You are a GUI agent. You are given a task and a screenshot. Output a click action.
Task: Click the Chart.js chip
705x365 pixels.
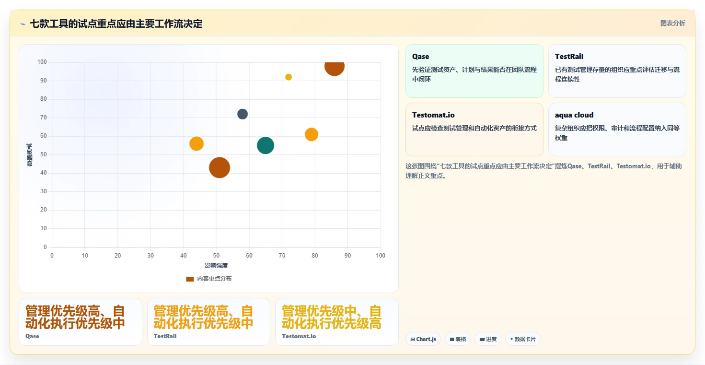[423, 339]
